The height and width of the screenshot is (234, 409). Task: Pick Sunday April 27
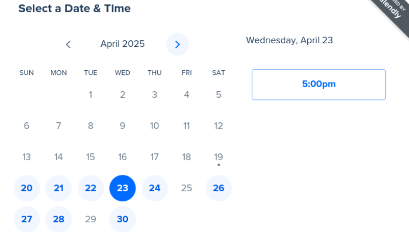27,219
